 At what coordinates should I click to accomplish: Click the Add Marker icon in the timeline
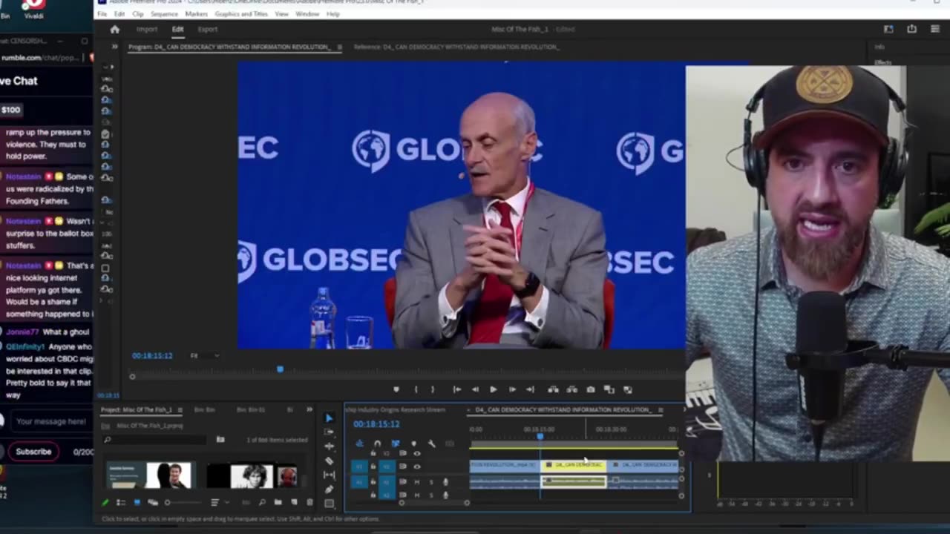[413, 444]
